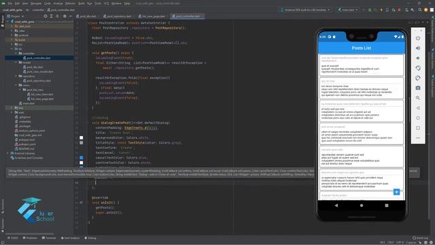Click the grey gutter swatch beside the titleStyle line
The height and width of the screenshot is (245, 435).
(x=82, y=143)
